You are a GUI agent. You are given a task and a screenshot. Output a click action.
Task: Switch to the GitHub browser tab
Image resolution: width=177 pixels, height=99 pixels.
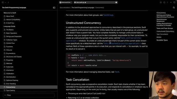66,2
